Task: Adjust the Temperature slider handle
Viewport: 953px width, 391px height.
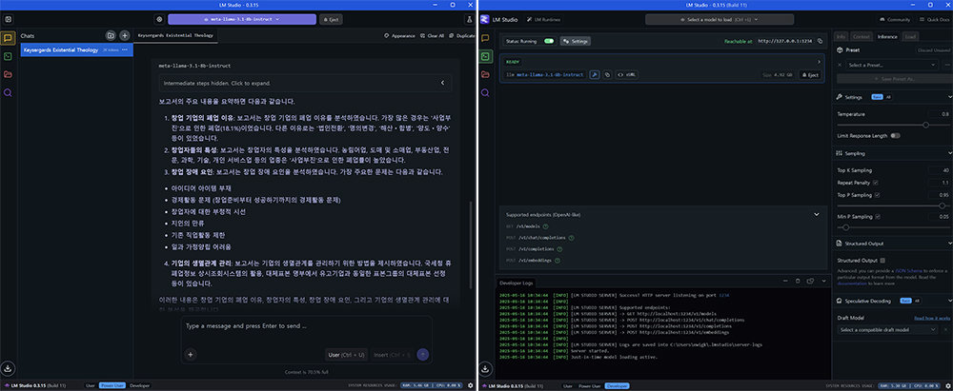Action: (x=925, y=125)
